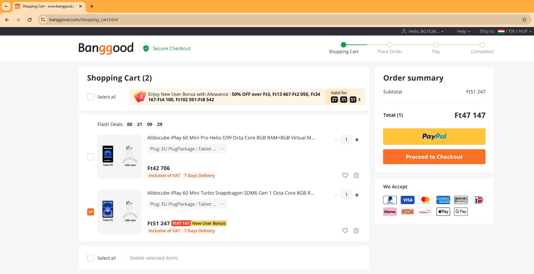The width and height of the screenshot is (534, 274).
Task: Pay with the yellow PayPal button
Action: [x=434, y=137]
